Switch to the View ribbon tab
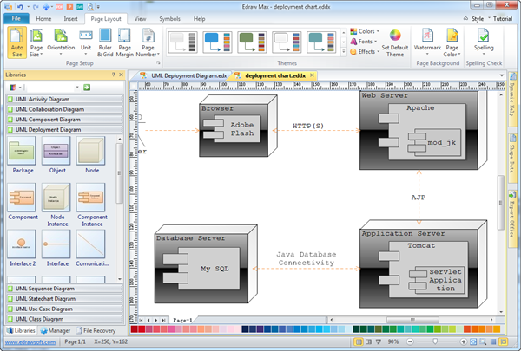Image resolution: width=521 pixels, height=351 pixels. pos(140,17)
